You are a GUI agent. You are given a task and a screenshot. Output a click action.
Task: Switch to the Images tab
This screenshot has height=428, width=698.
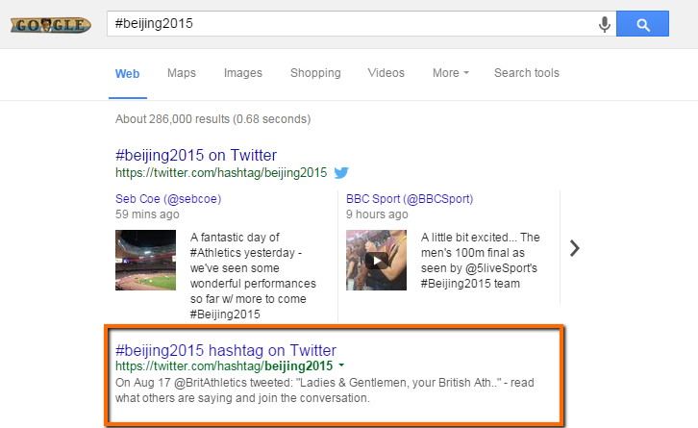pos(243,73)
